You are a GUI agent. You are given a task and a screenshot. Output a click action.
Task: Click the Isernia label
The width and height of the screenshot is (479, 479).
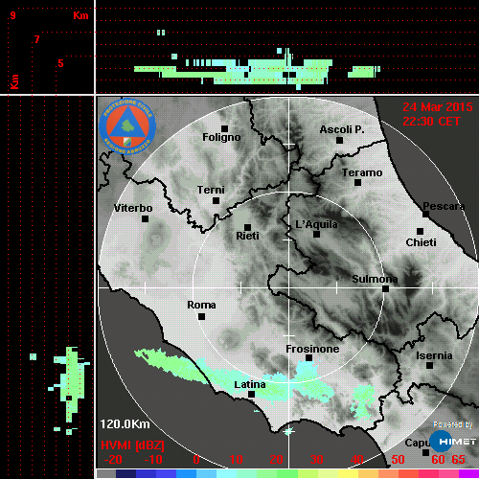click(434, 355)
